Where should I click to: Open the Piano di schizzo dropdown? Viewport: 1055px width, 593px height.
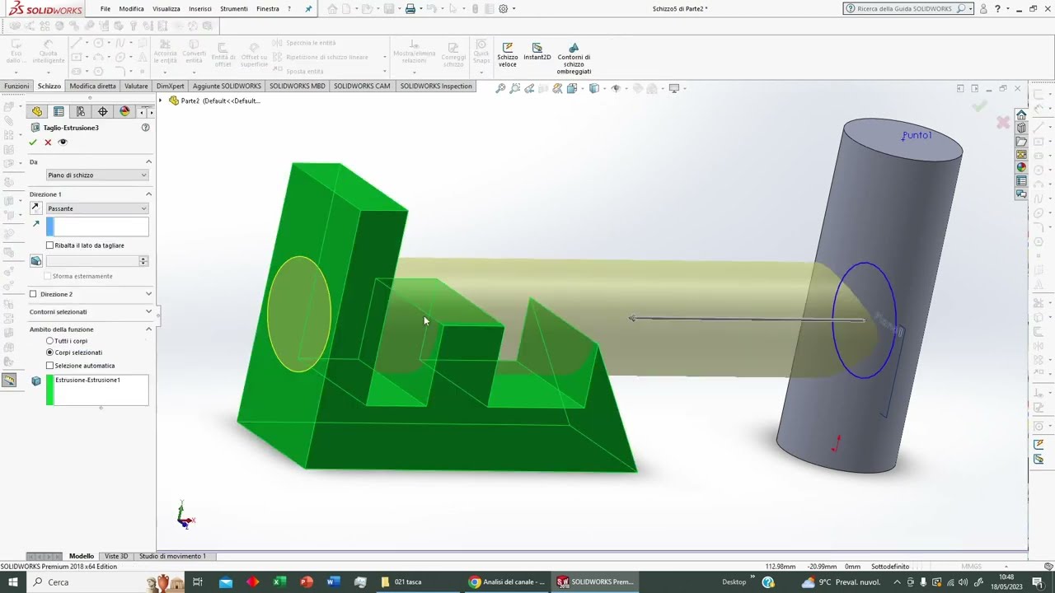97,175
